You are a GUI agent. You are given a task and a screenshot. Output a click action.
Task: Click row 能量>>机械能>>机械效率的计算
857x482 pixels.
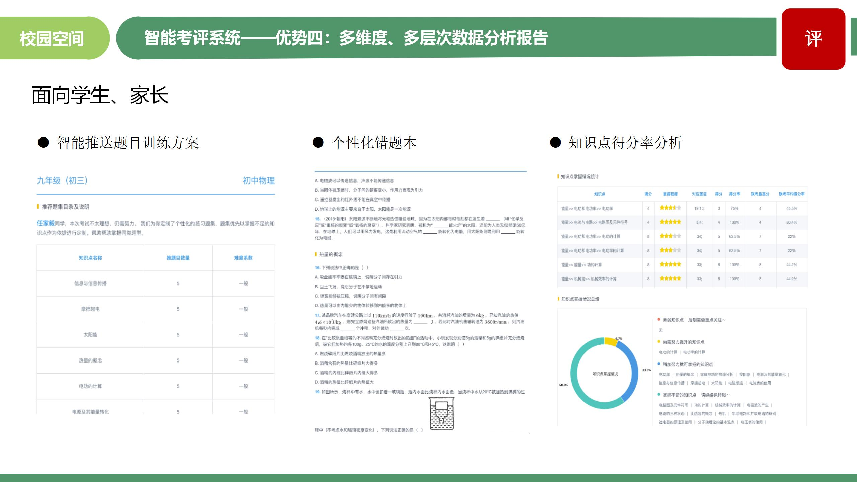(683, 279)
